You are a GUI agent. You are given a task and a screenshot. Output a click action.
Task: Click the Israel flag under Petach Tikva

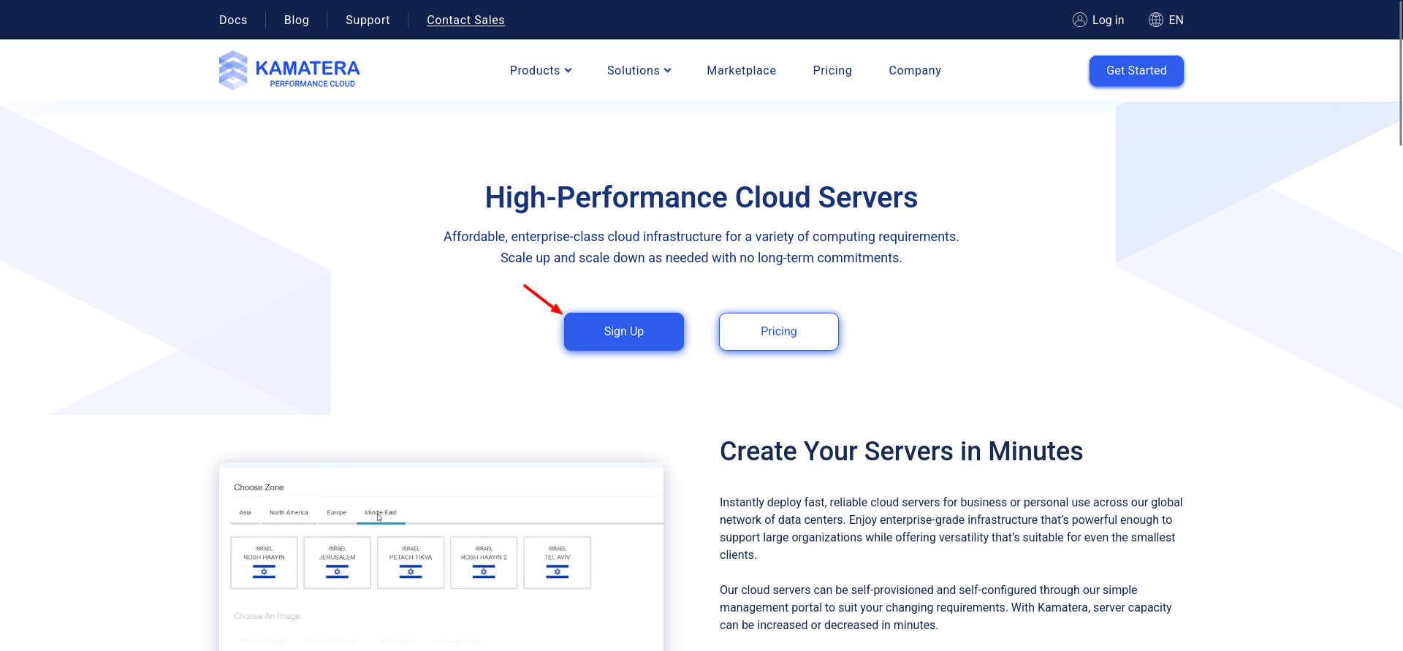411,572
